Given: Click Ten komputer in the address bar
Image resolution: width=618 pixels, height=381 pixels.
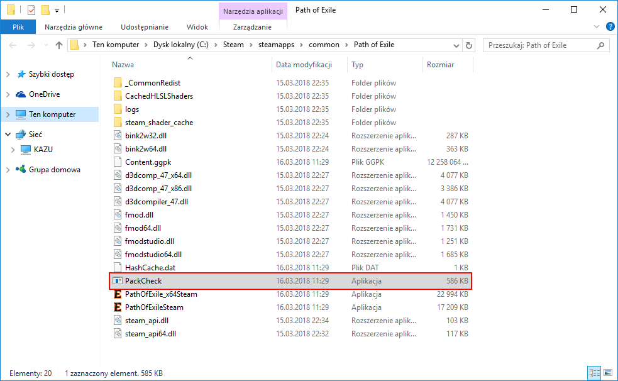Looking at the screenshot, I should click(116, 45).
